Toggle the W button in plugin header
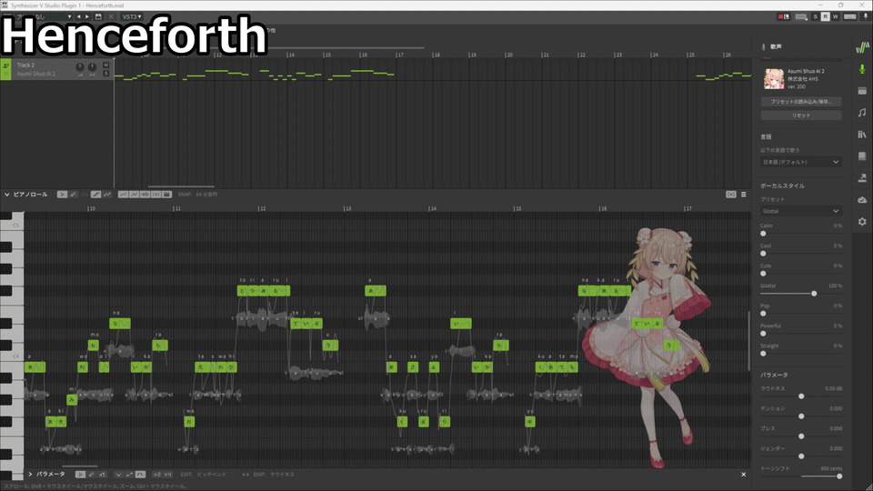Image resolution: width=873 pixels, height=491 pixels. click(x=835, y=16)
